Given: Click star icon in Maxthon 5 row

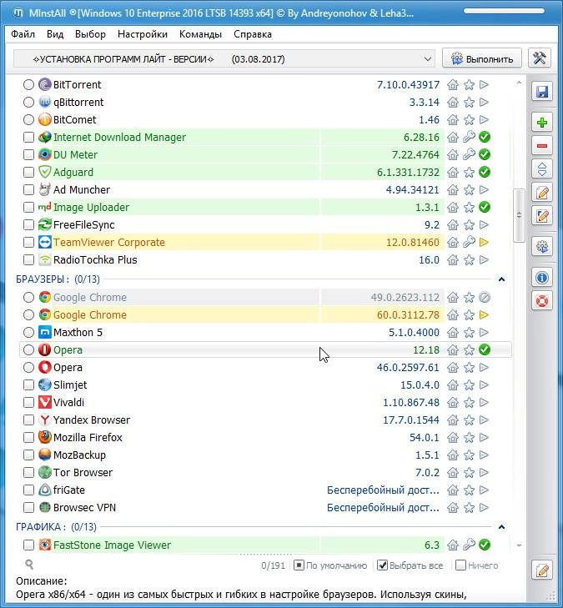Looking at the screenshot, I should pyautogui.click(x=469, y=333).
